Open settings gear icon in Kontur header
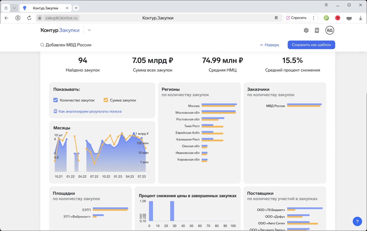This screenshot has width=367, height=231. tap(306, 30)
